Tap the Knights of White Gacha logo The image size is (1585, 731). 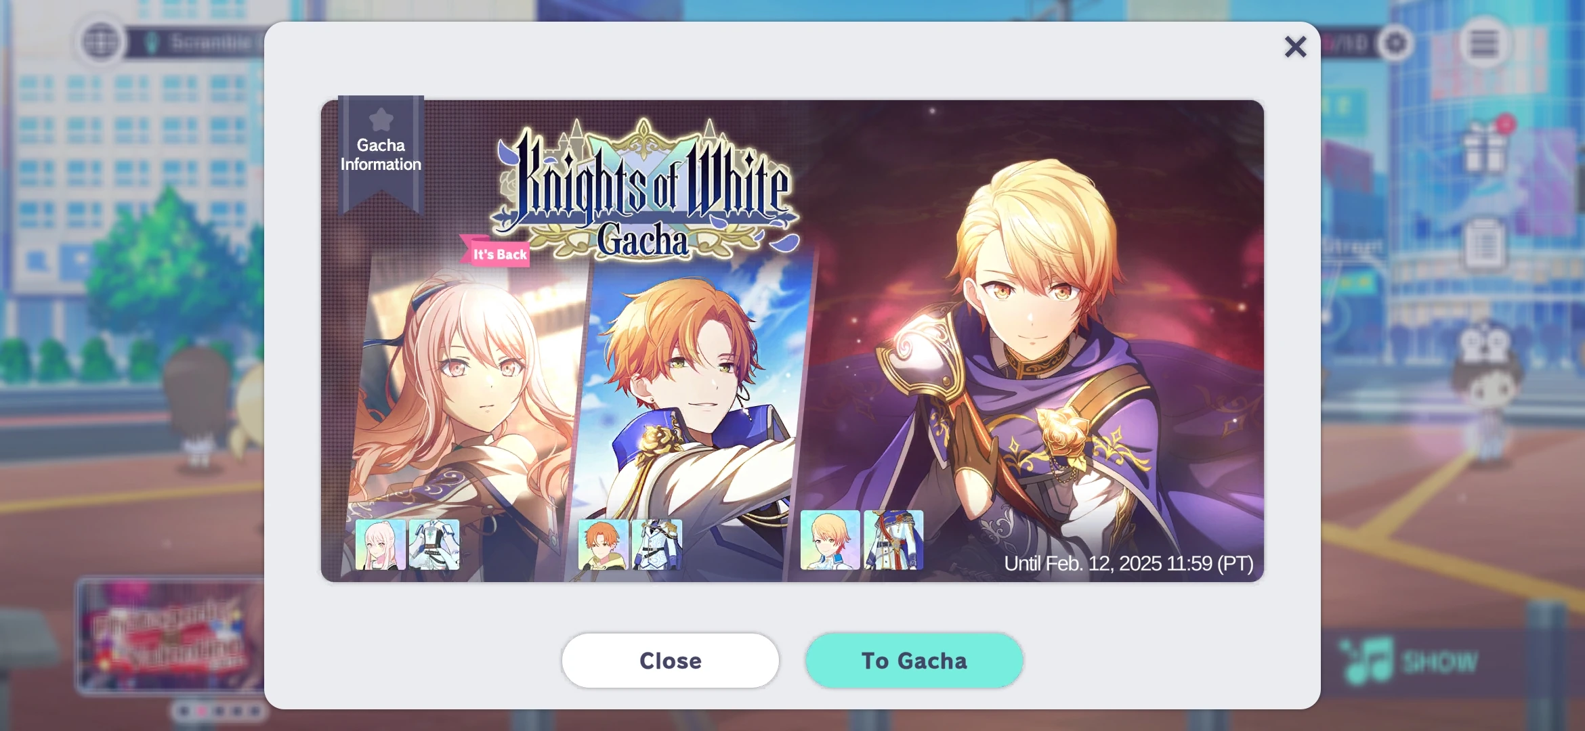(x=645, y=190)
